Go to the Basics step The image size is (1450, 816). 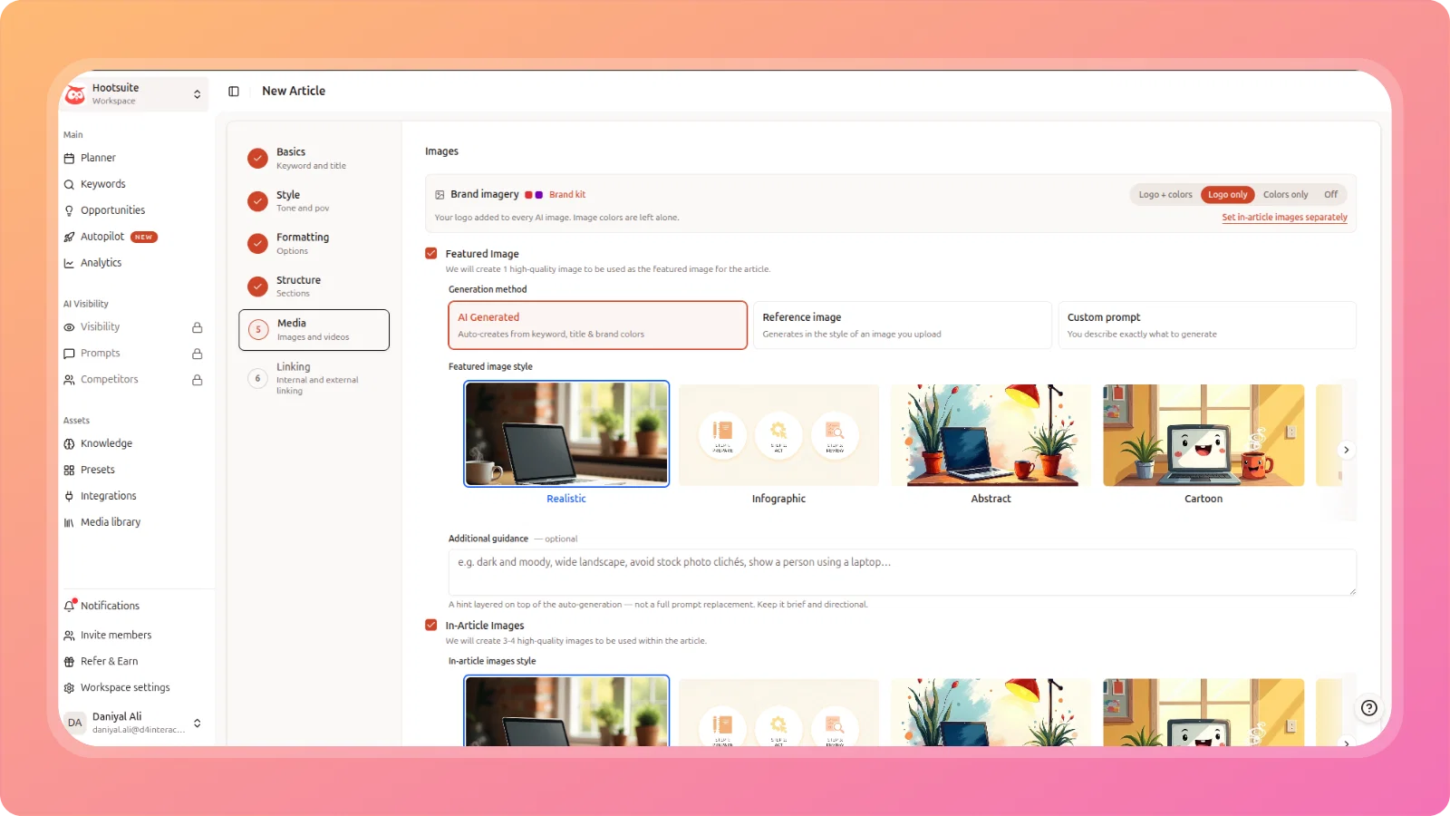click(x=314, y=159)
